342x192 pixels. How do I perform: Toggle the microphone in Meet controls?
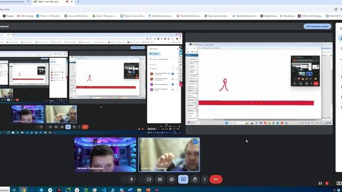[131, 179]
